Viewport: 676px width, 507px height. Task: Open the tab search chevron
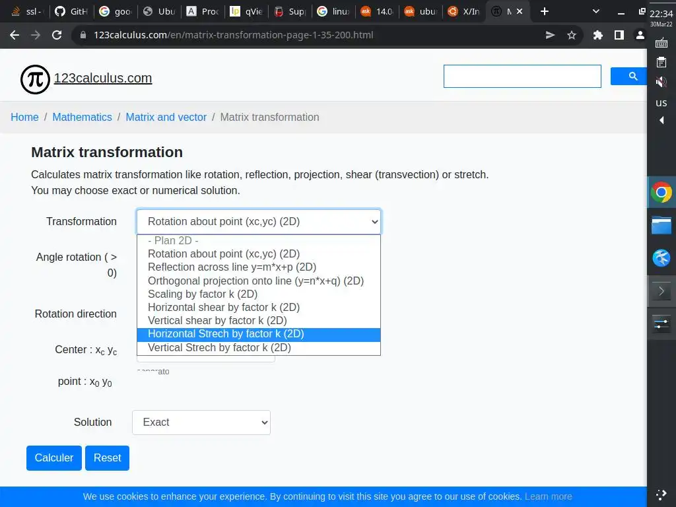pos(596,11)
